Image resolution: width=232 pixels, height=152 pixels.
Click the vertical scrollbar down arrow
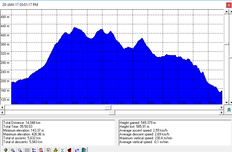pyautogui.click(x=226, y=102)
